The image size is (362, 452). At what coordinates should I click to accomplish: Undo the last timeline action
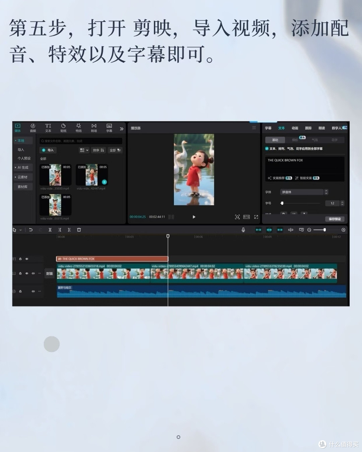pos(31,230)
